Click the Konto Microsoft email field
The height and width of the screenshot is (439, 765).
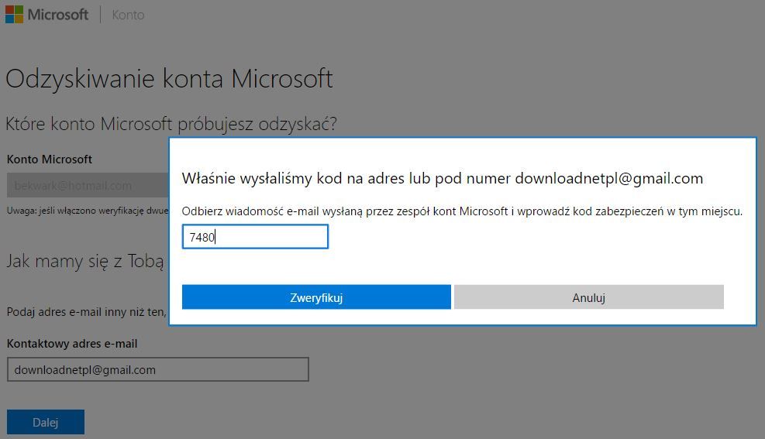(88, 186)
